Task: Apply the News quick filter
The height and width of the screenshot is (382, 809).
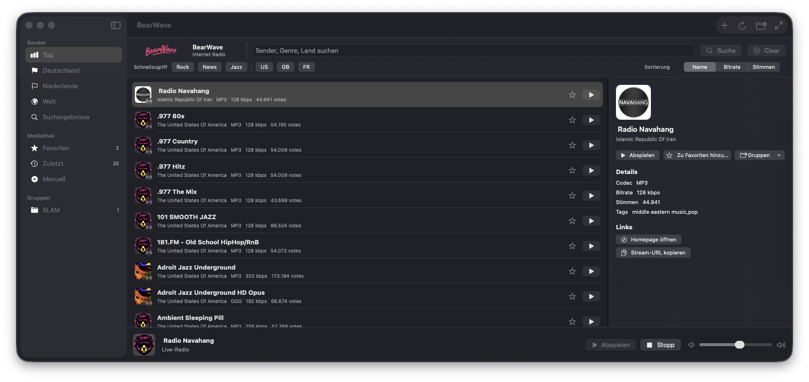Action: pos(210,67)
